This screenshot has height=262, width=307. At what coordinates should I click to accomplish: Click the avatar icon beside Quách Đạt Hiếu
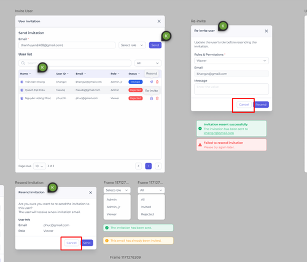tap(21, 90)
